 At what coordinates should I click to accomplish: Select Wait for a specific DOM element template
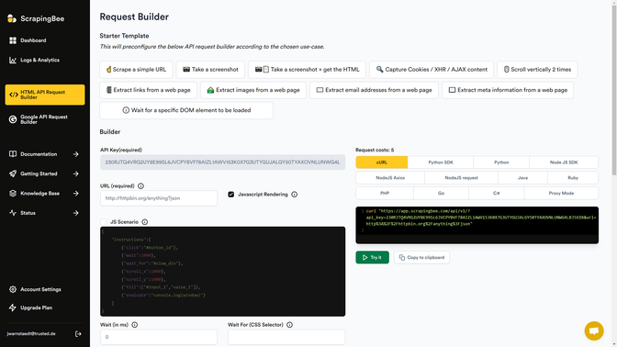(x=186, y=110)
